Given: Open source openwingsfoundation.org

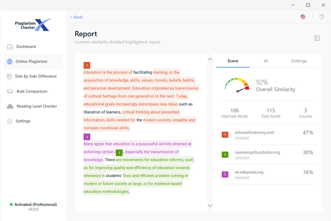Looking at the screenshot, I should click(x=258, y=152).
